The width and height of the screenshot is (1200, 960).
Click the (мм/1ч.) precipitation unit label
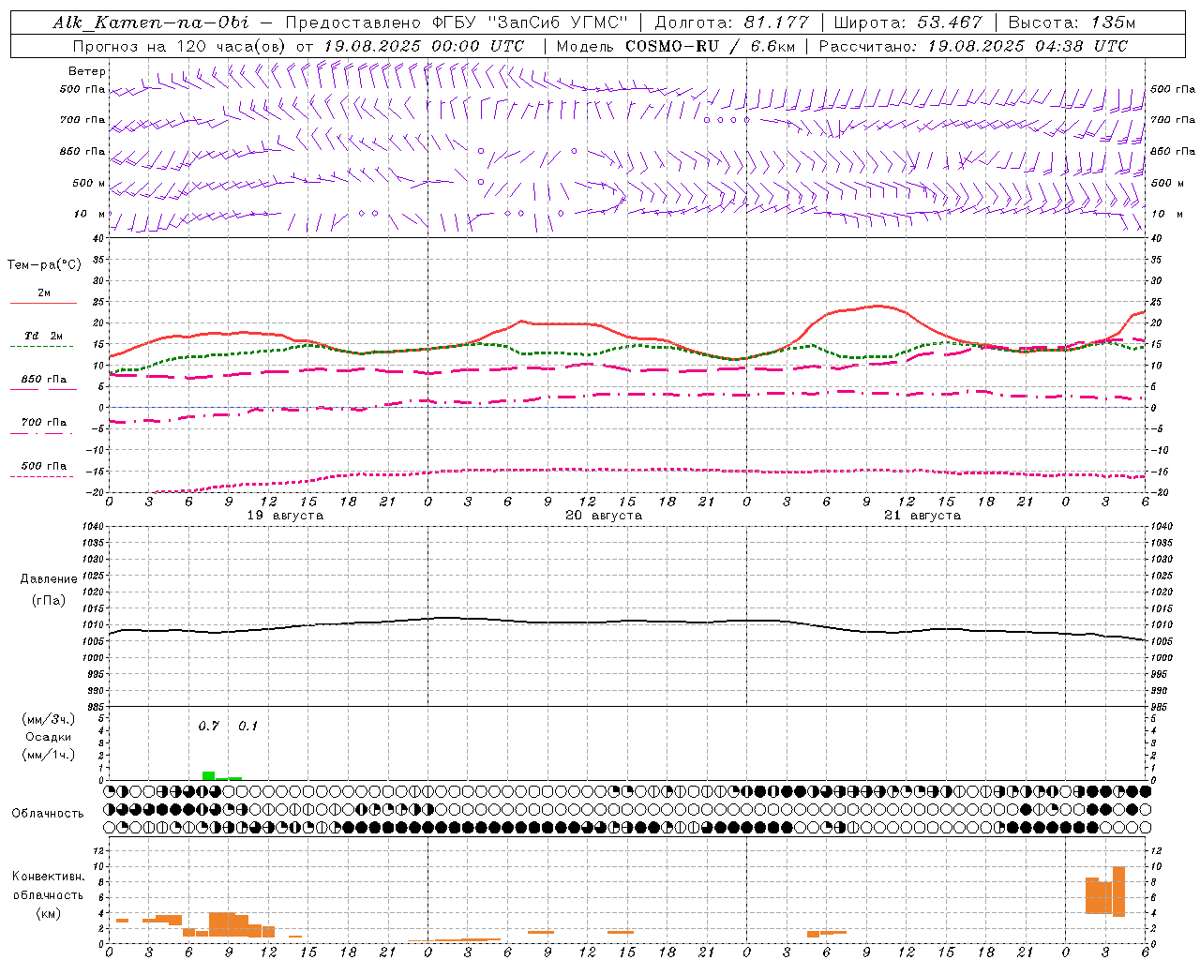click(48, 755)
